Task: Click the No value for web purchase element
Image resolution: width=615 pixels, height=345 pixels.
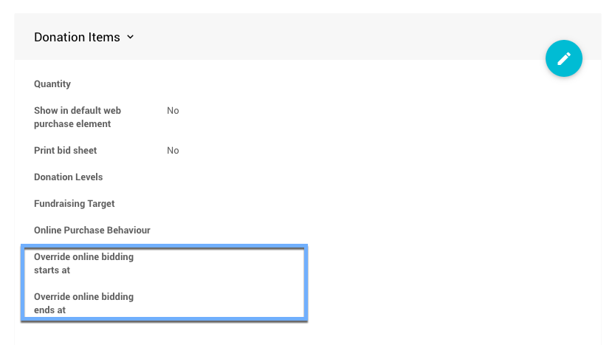Action: coord(173,111)
